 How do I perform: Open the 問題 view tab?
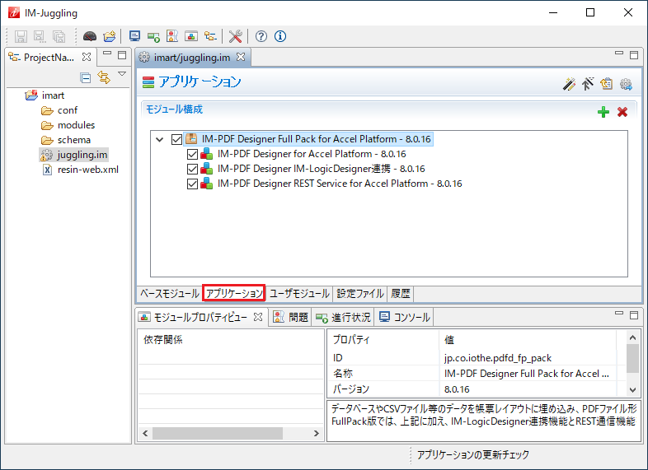(x=290, y=317)
